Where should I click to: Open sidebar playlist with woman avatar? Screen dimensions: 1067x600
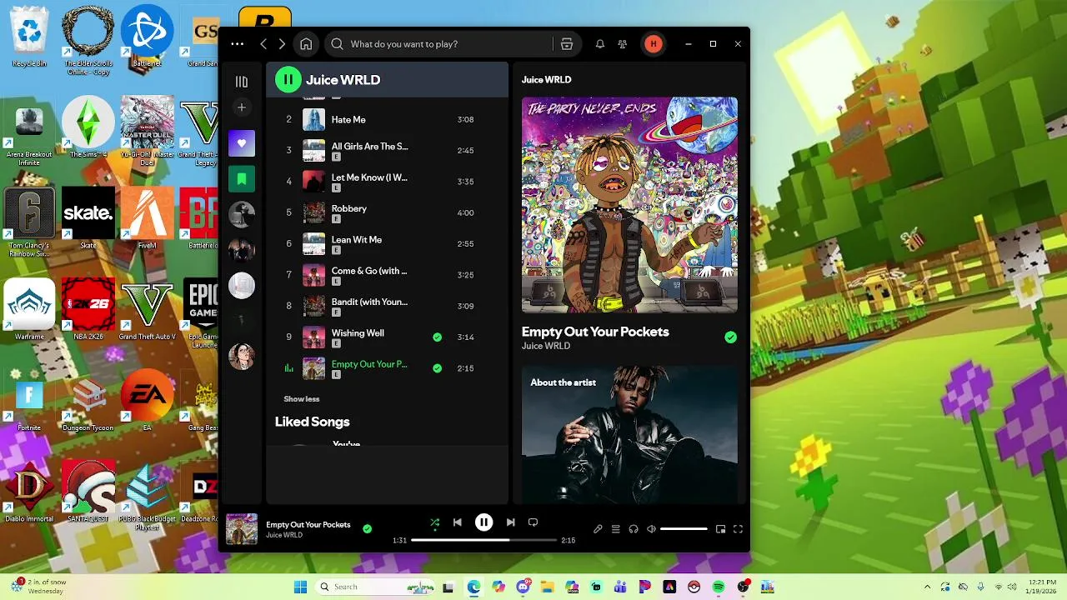point(242,357)
